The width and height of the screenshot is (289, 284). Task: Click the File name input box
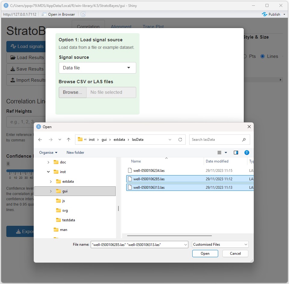click(x=137, y=245)
